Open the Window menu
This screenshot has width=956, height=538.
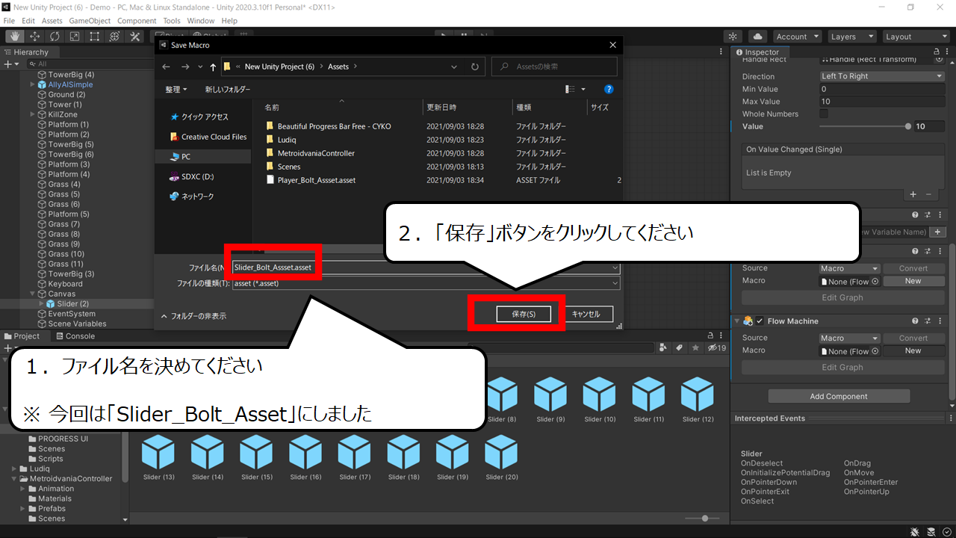coord(200,21)
